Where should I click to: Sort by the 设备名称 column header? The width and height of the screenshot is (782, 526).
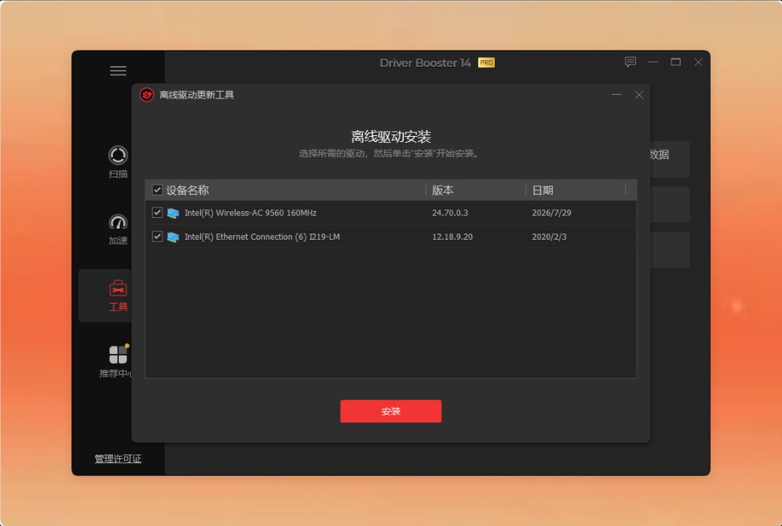point(187,190)
